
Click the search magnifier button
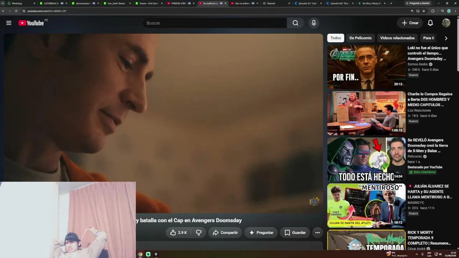coord(295,23)
